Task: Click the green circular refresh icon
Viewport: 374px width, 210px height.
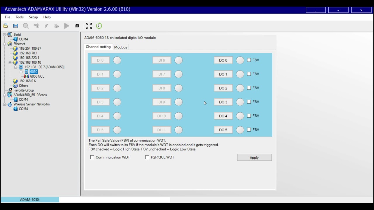Action: tap(99, 26)
